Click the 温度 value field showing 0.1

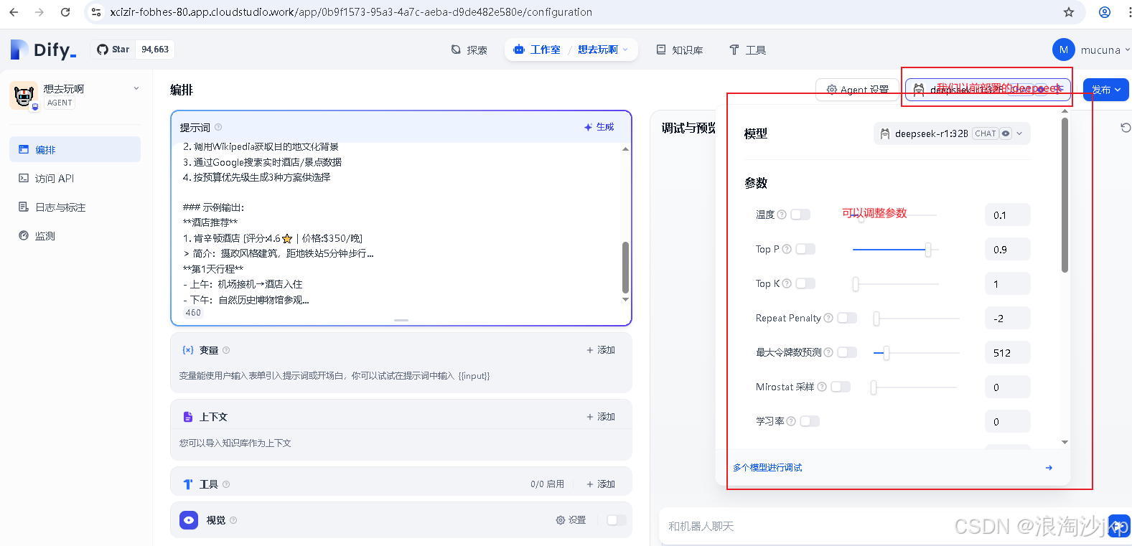point(1008,215)
